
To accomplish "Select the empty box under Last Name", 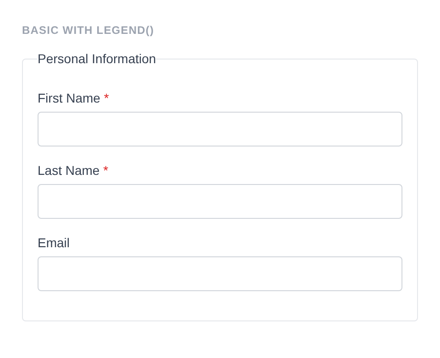I will click(220, 201).
